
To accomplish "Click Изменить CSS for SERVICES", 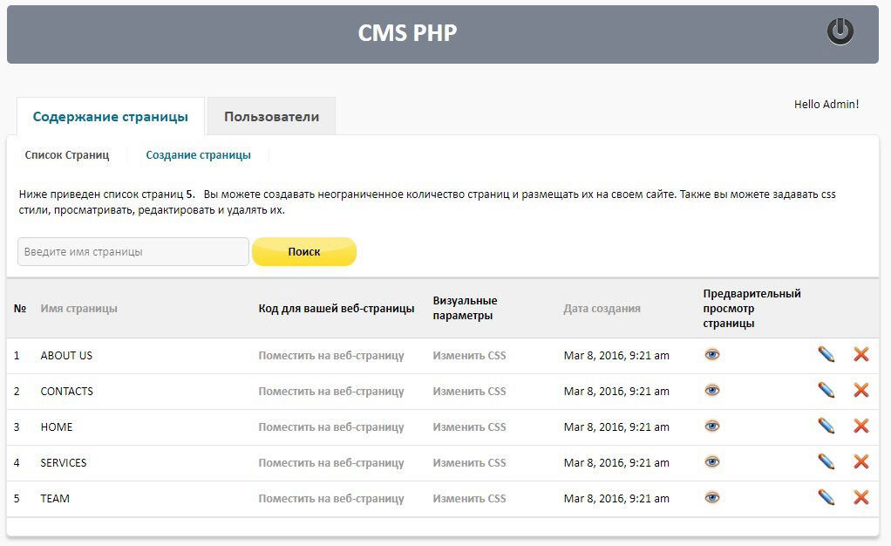I will pos(469,463).
